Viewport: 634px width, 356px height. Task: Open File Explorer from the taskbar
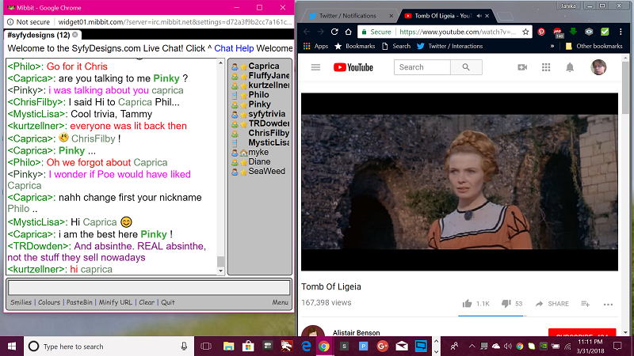(228, 346)
